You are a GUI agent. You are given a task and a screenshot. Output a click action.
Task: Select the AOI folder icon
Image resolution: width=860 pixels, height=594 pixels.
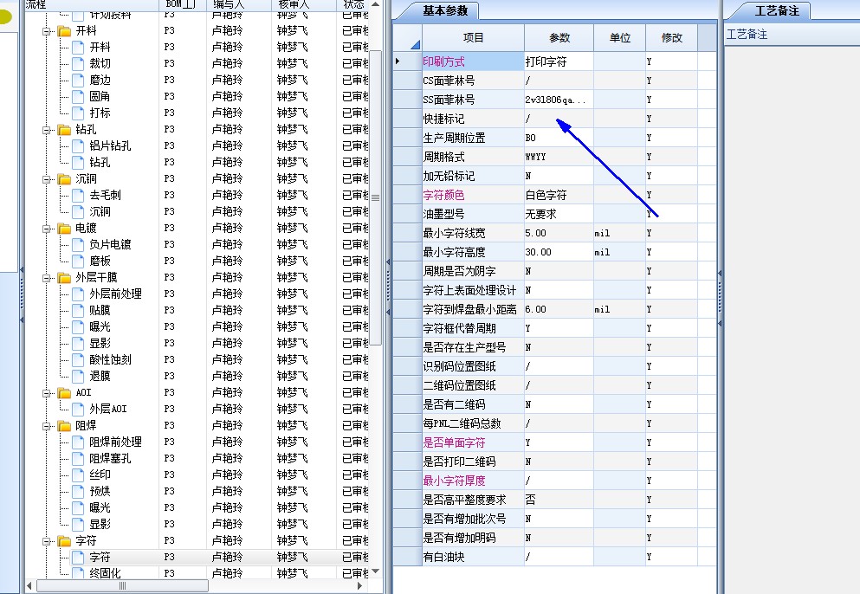tap(65, 393)
